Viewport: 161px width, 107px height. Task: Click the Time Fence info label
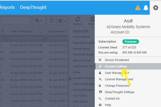pos(80,102)
